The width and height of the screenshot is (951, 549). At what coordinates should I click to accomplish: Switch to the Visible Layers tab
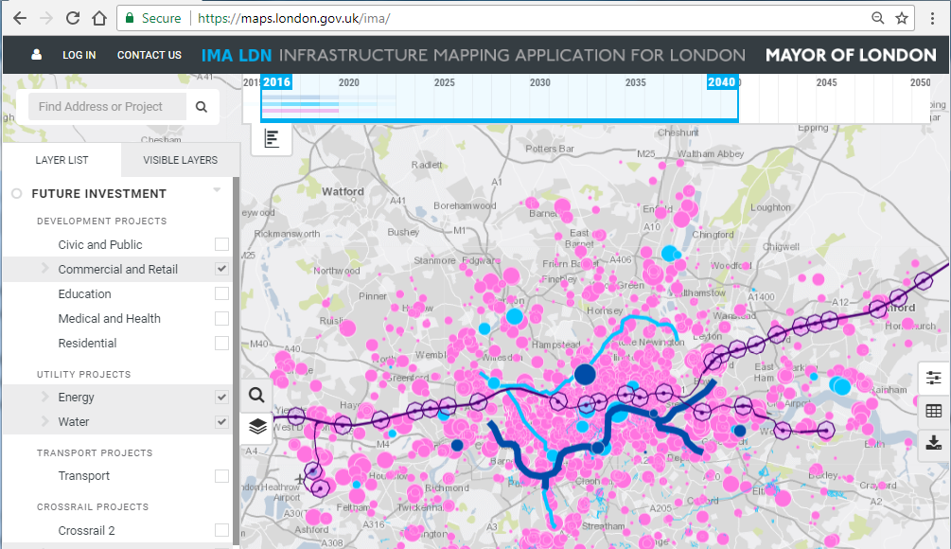point(180,160)
